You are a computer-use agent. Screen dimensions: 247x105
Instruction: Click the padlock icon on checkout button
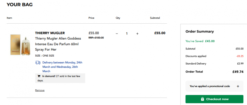pyautogui.click(x=202, y=99)
